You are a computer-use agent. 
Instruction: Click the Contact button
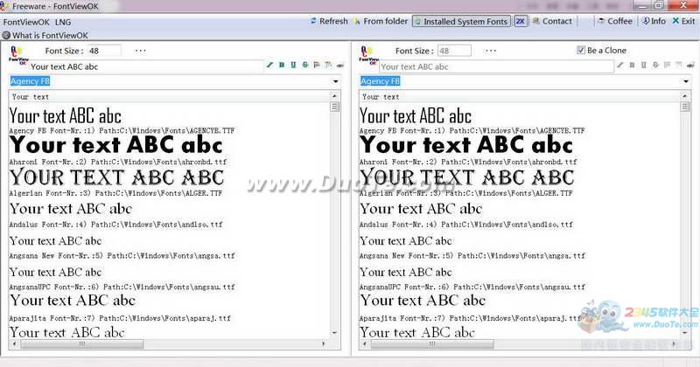tap(552, 21)
